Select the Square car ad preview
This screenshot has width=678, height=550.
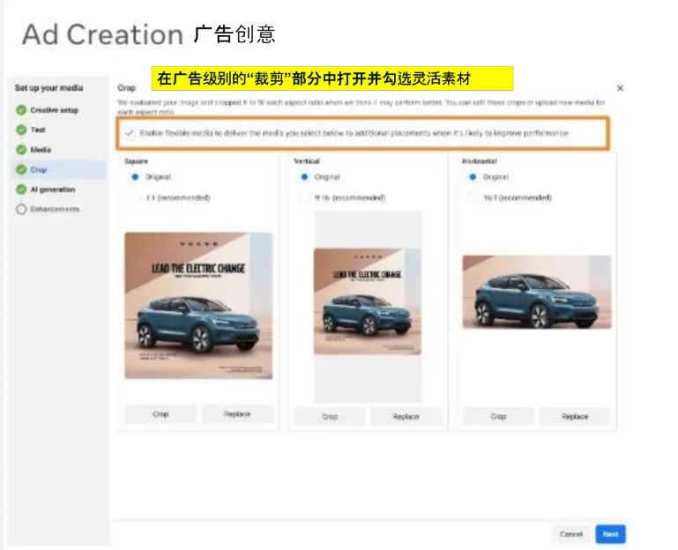pos(198,306)
